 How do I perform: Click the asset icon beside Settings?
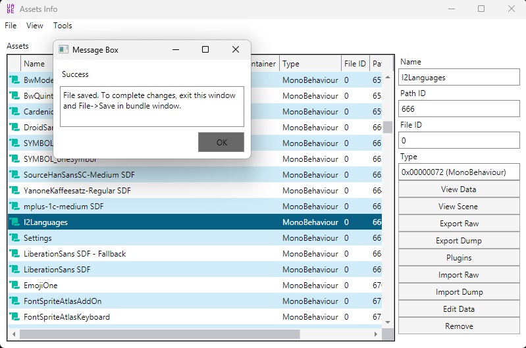(14, 237)
